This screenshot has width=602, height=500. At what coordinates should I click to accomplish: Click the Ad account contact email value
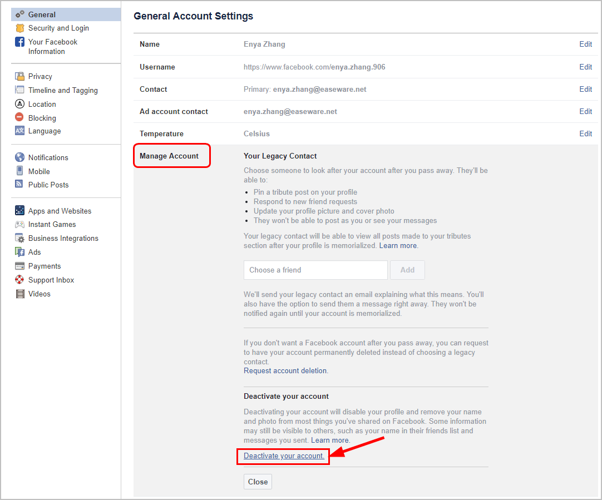coord(290,112)
